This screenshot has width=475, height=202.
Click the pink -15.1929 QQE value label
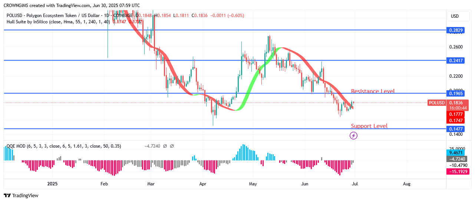tap(458, 171)
